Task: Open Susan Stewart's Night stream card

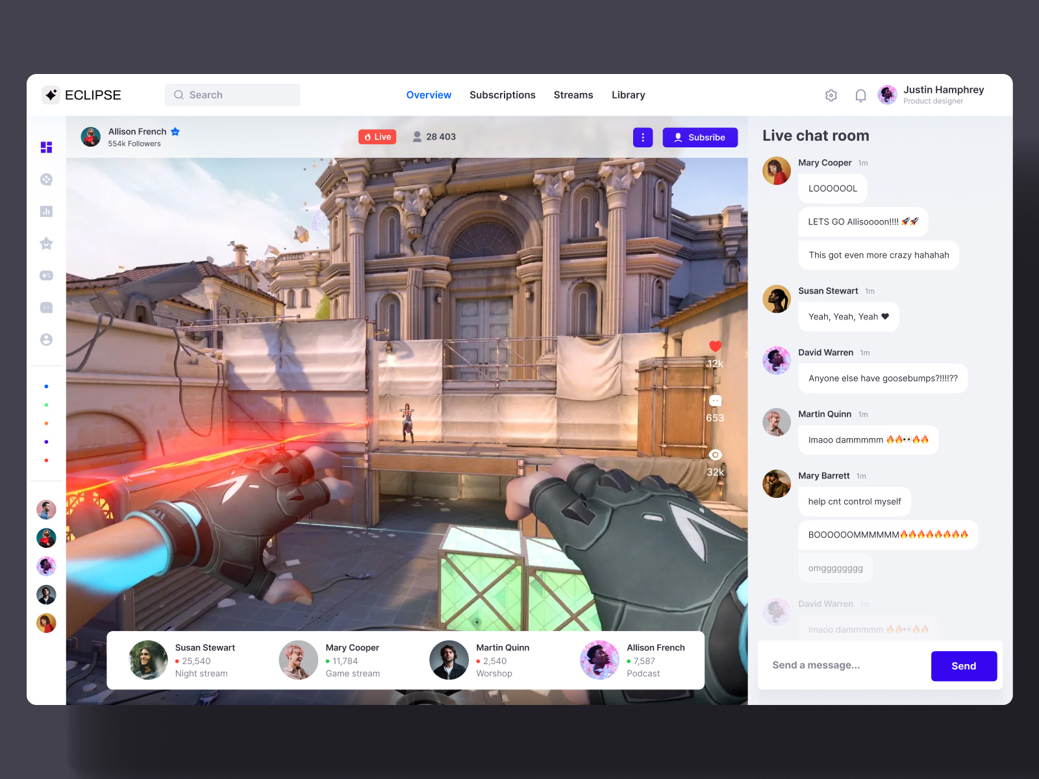Action: tap(182, 660)
